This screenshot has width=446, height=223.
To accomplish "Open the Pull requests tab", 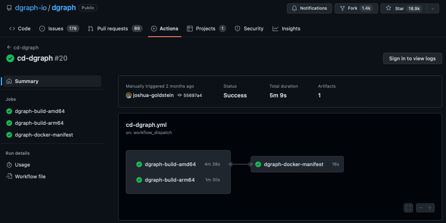I will pos(115,28).
